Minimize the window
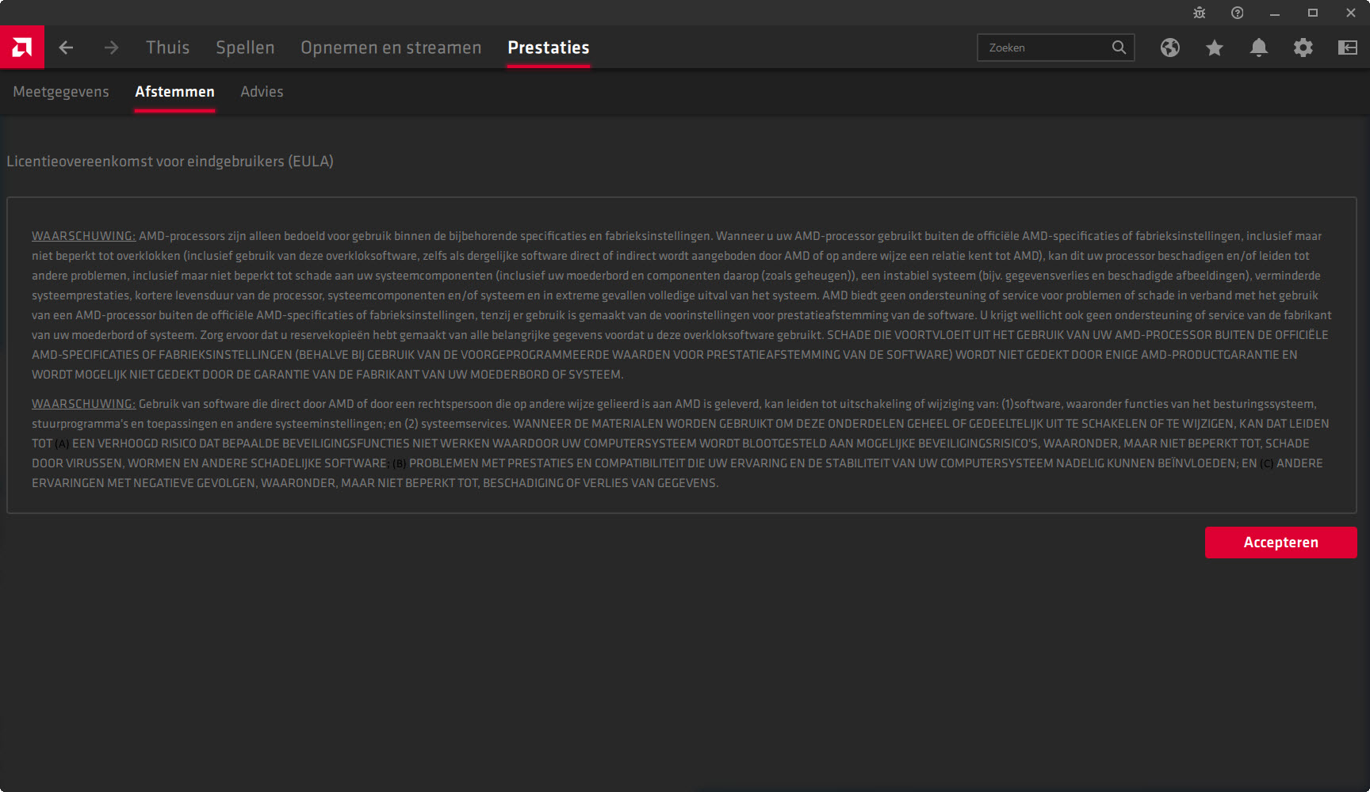 (x=1275, y=13)
